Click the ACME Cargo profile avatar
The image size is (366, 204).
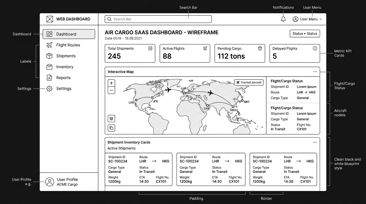coord(50,182)
